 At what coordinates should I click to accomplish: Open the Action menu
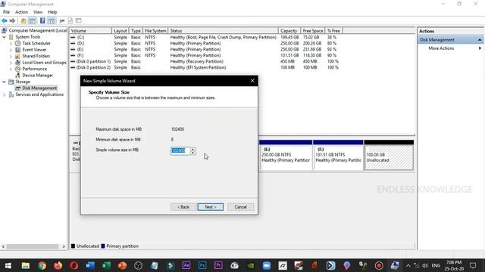[x=21, y=12]
